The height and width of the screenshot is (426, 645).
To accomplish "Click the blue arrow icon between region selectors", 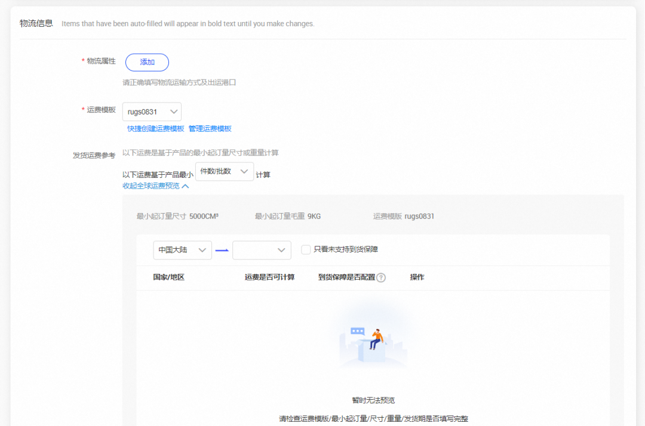I will pos(222,250).
